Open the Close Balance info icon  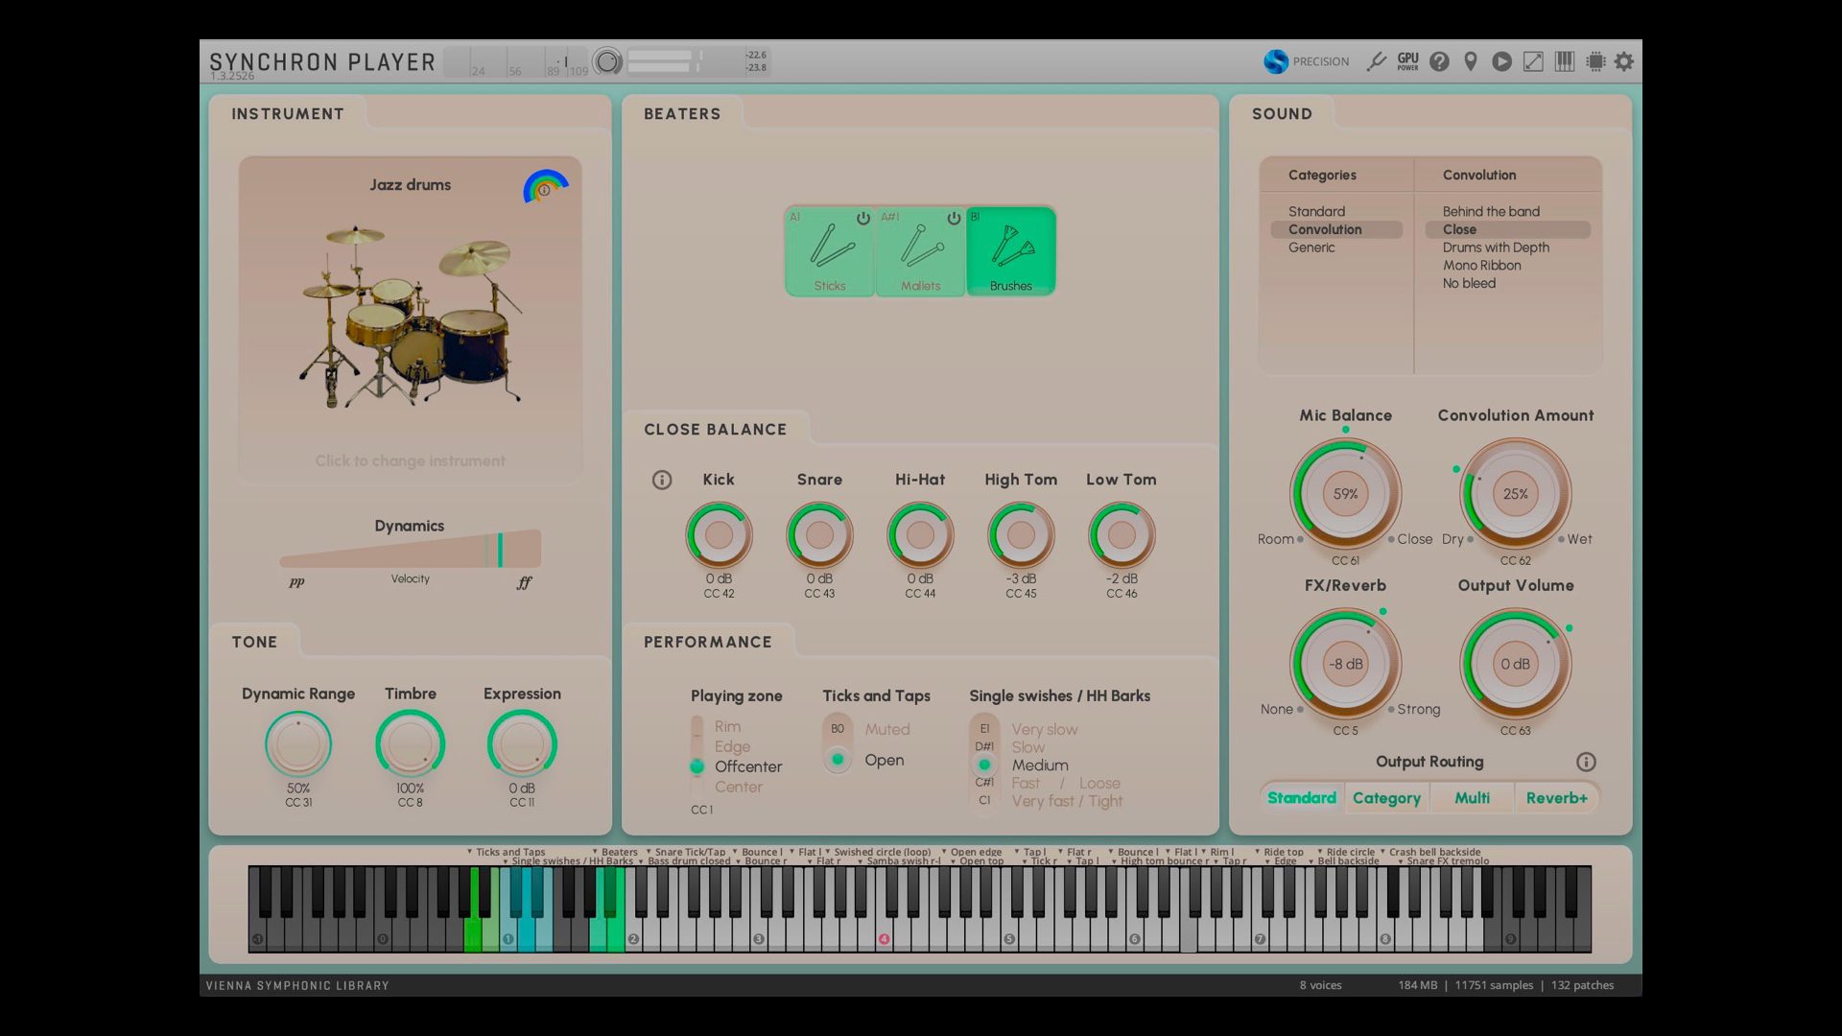[x=662, y=480]
